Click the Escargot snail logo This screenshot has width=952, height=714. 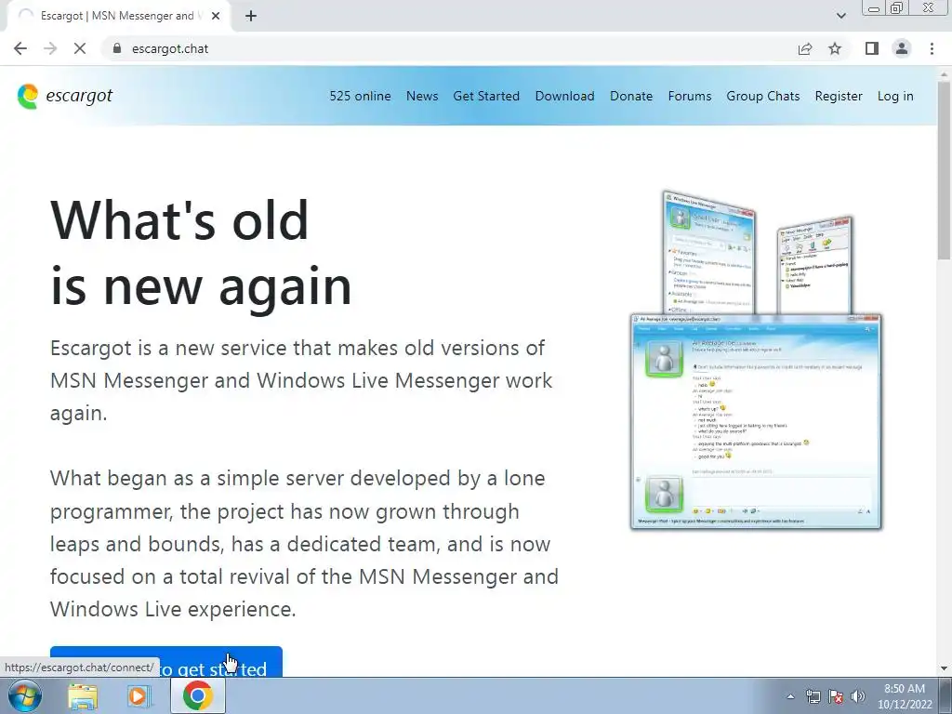pos(27,96)
